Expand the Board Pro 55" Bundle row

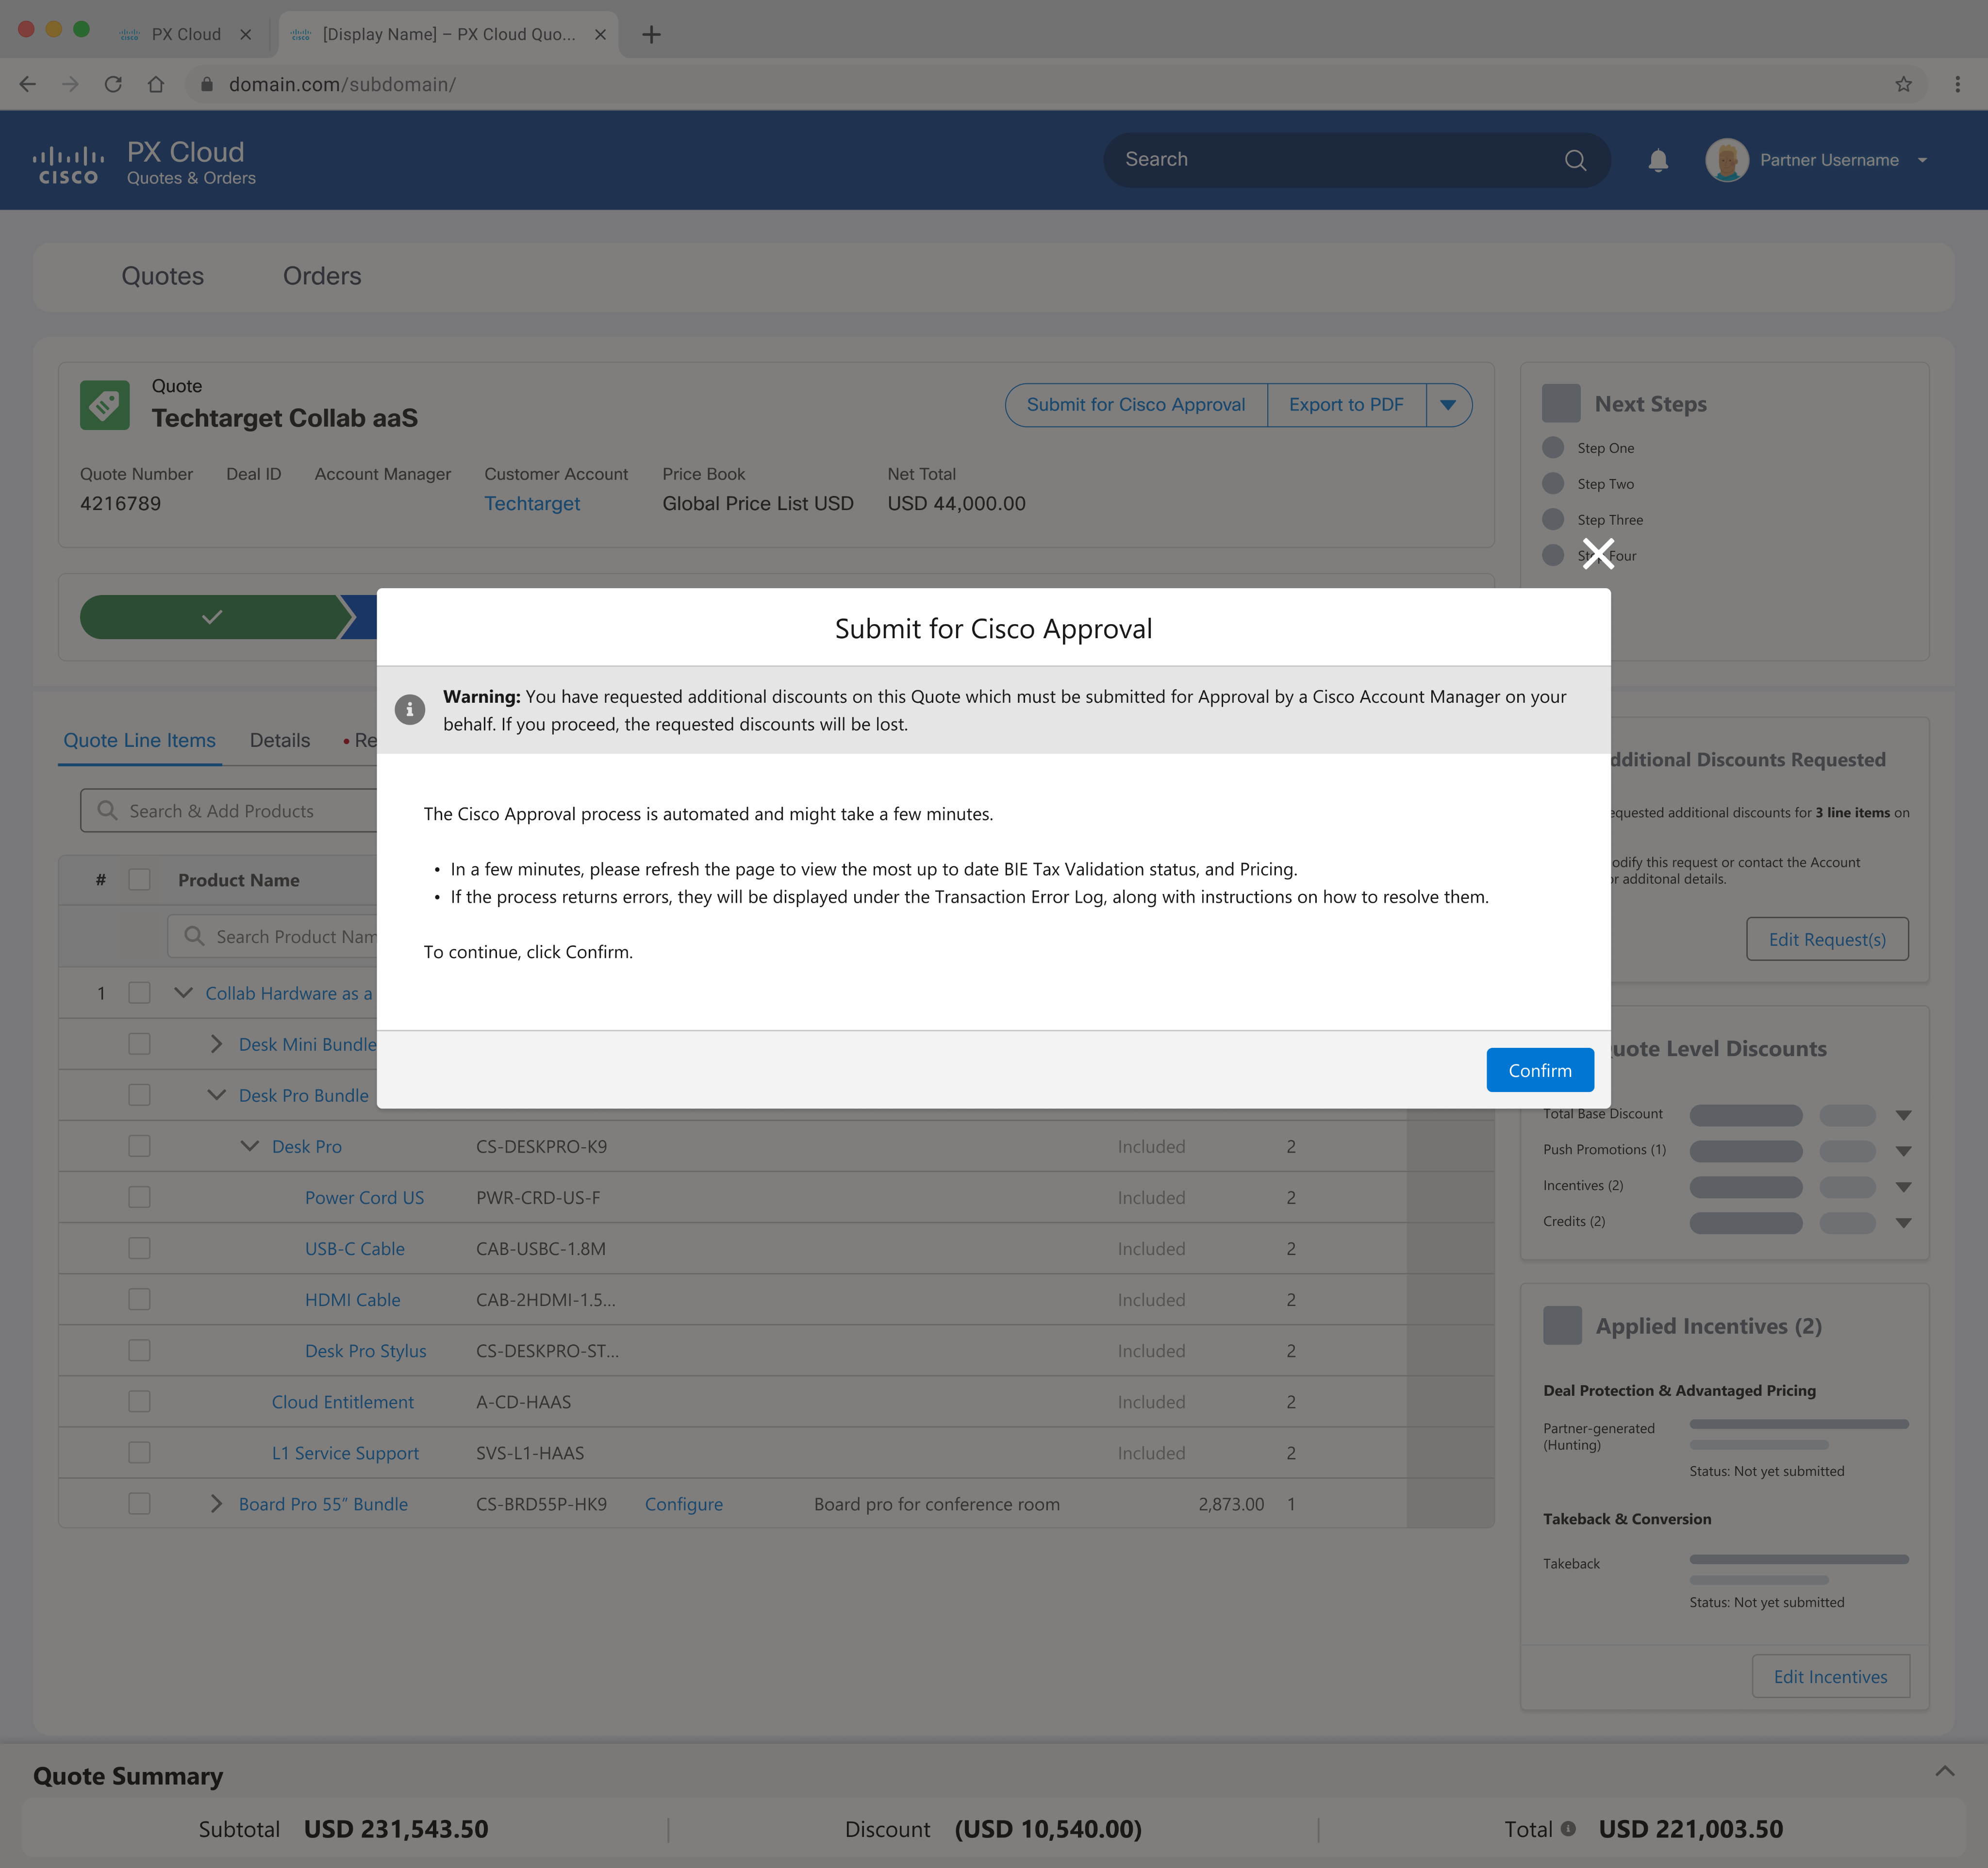pos(216,1504)
